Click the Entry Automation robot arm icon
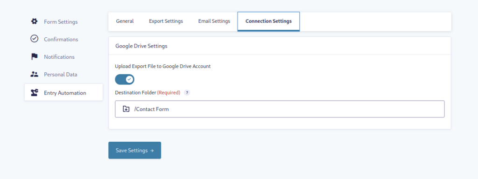Image resolution: width=478 pixels, height=179 pixels. point(34,93)
